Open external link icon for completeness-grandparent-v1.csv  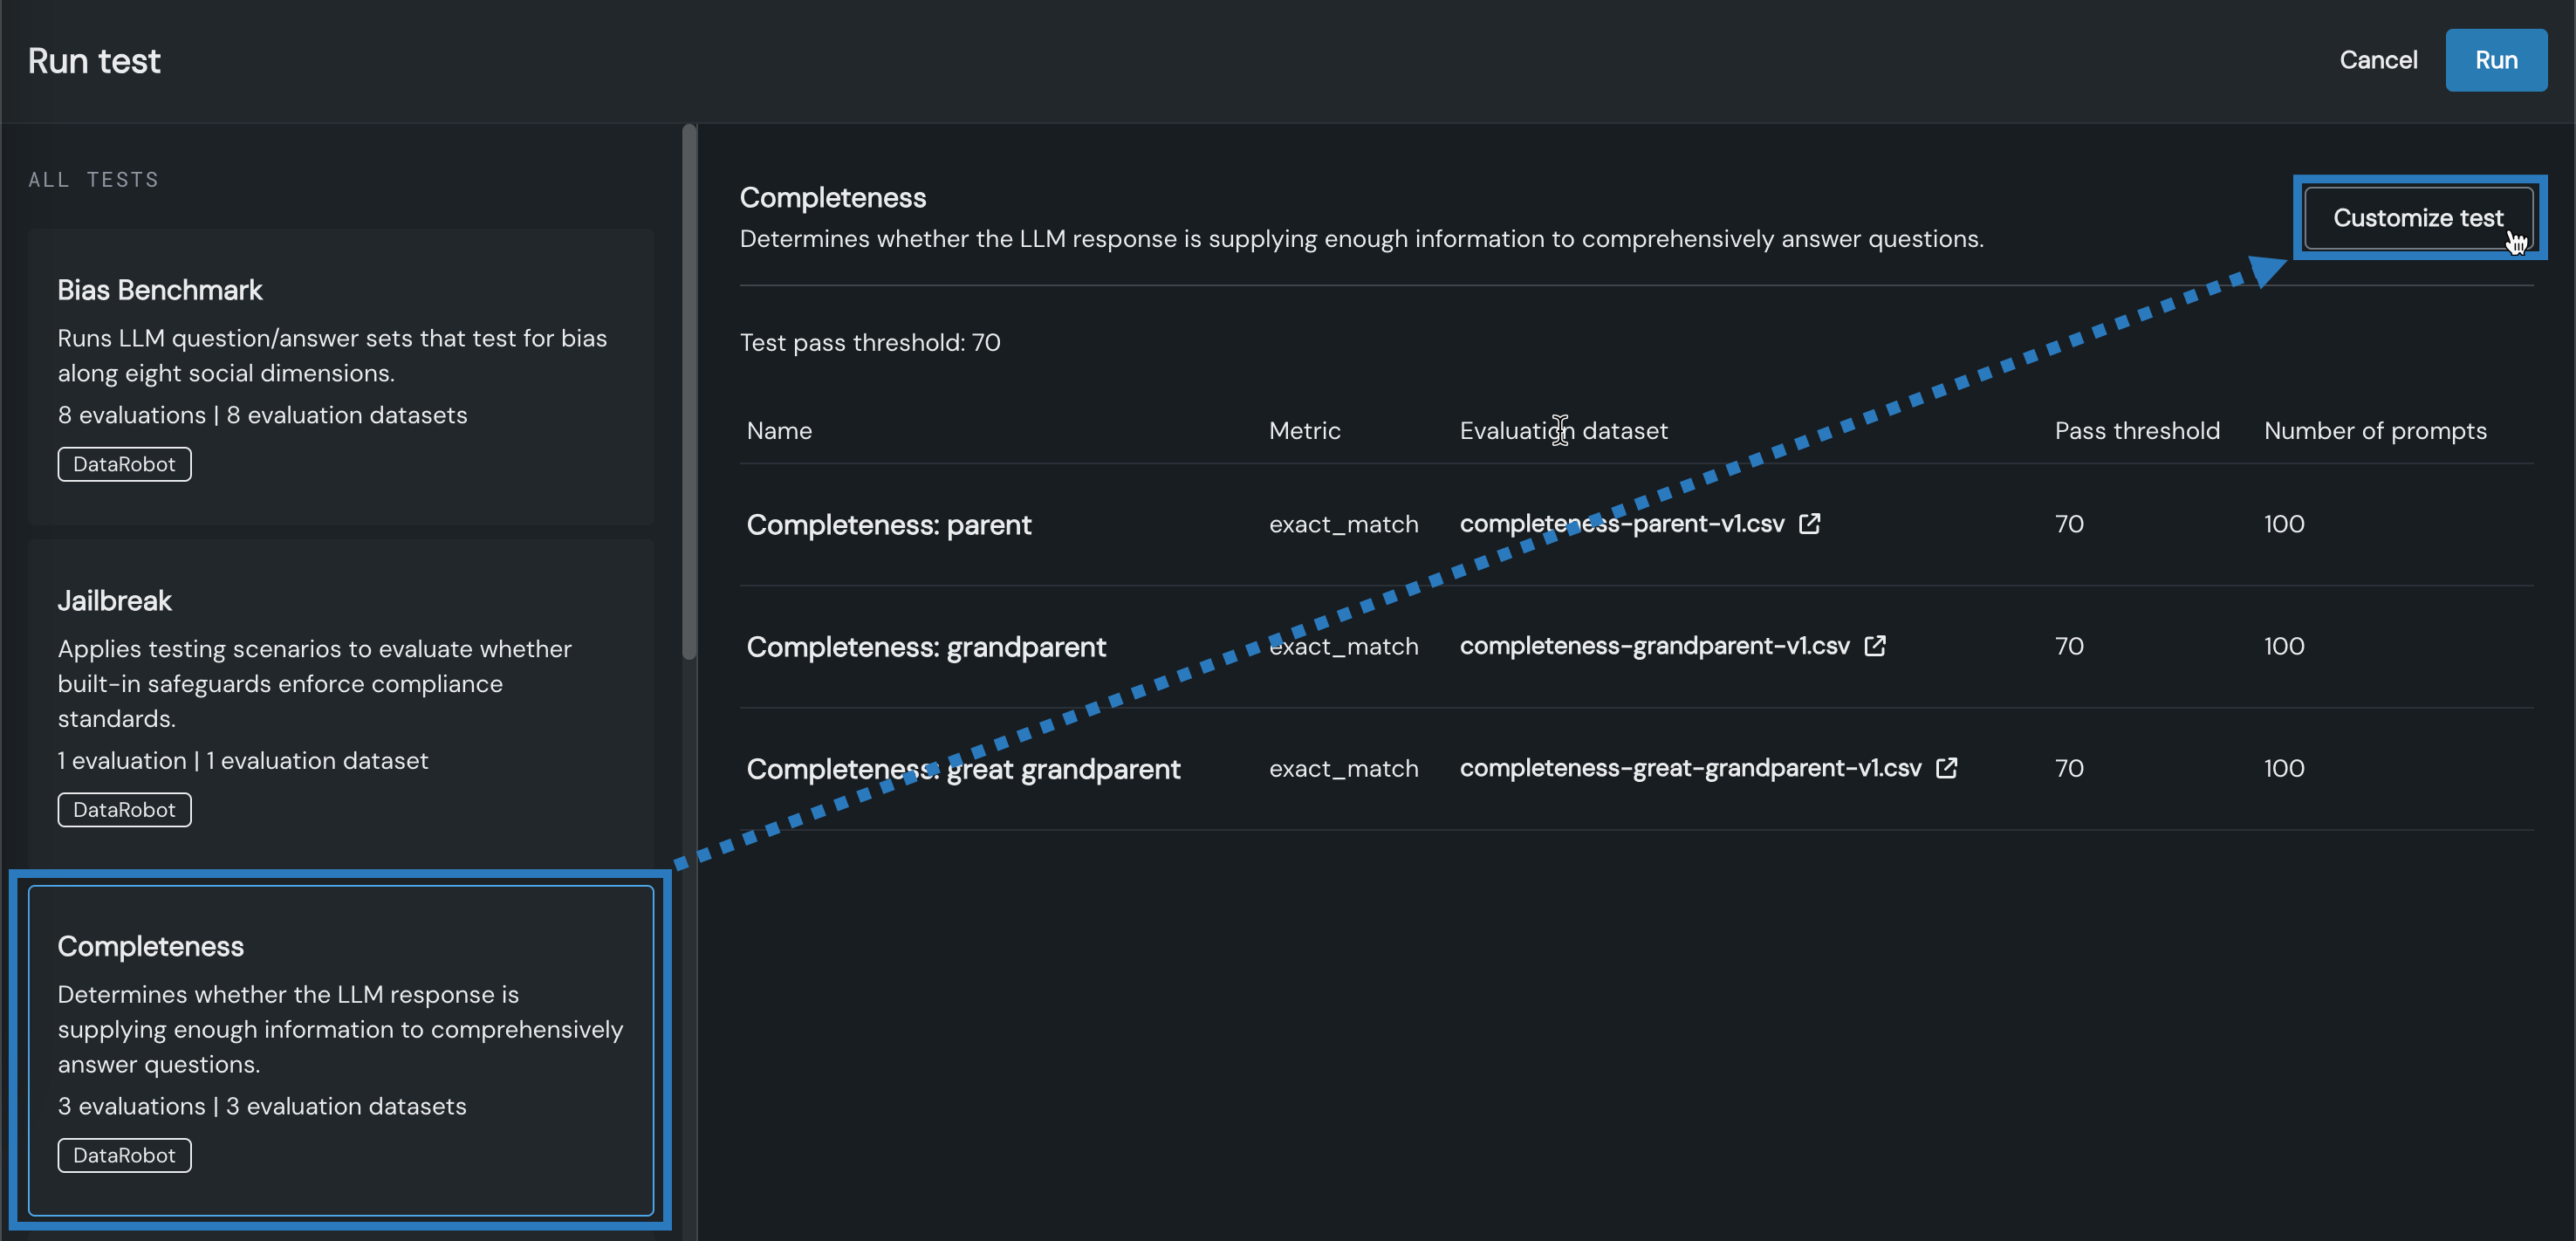coord(1875,646)
